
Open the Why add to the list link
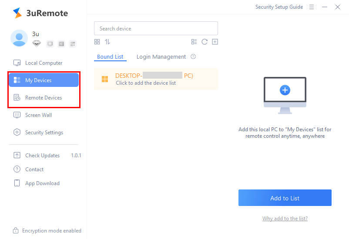pyautogui.click(x=285, y=219)
